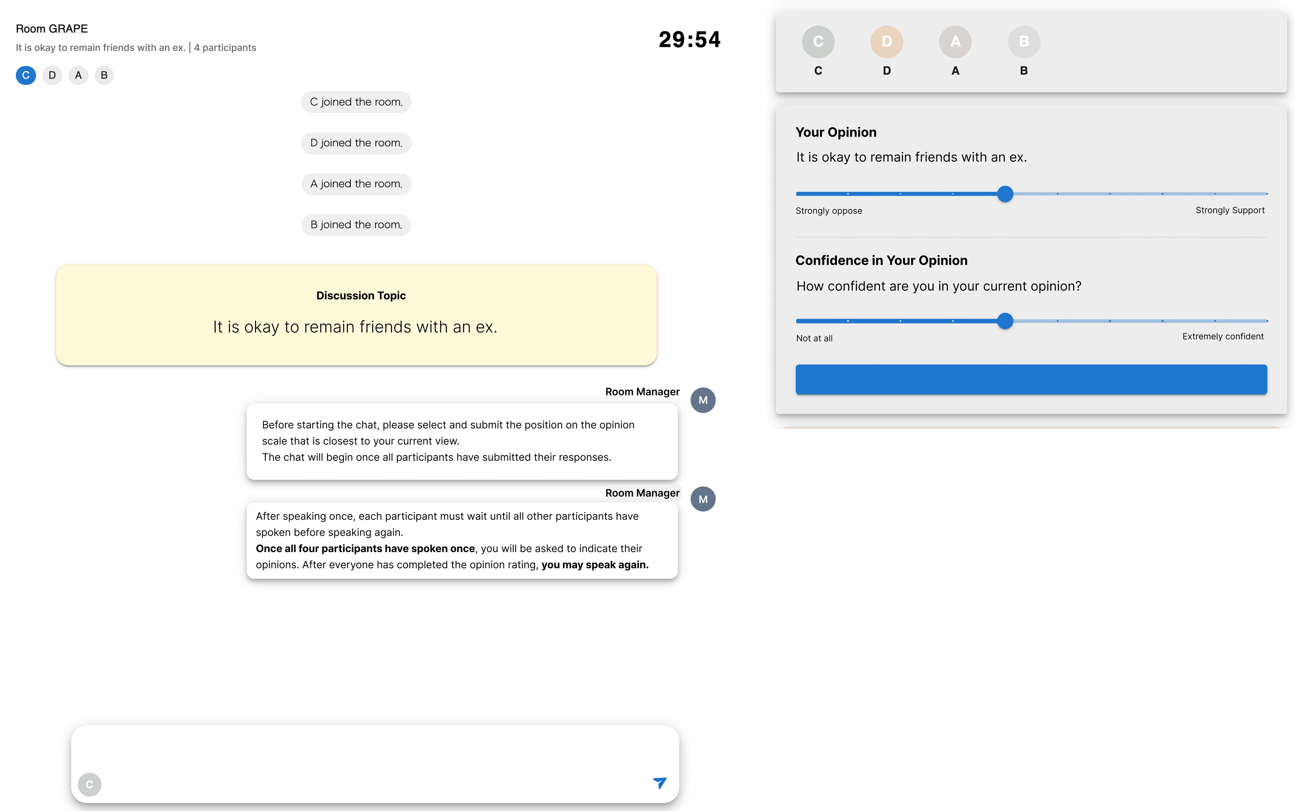
Task: Click the 'Extremely confident' label
Action: tap(1222, 336)
